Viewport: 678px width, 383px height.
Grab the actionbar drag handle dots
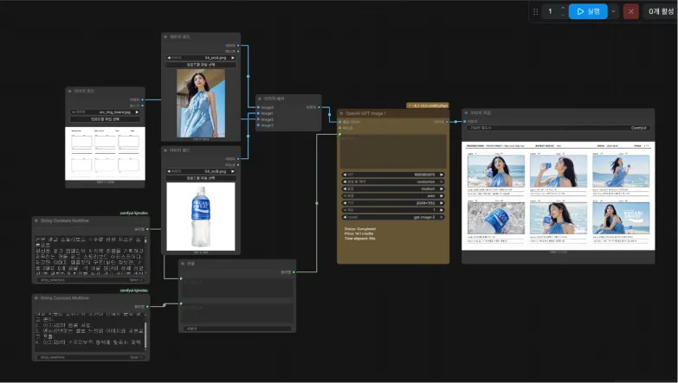(x=536, y=11)
